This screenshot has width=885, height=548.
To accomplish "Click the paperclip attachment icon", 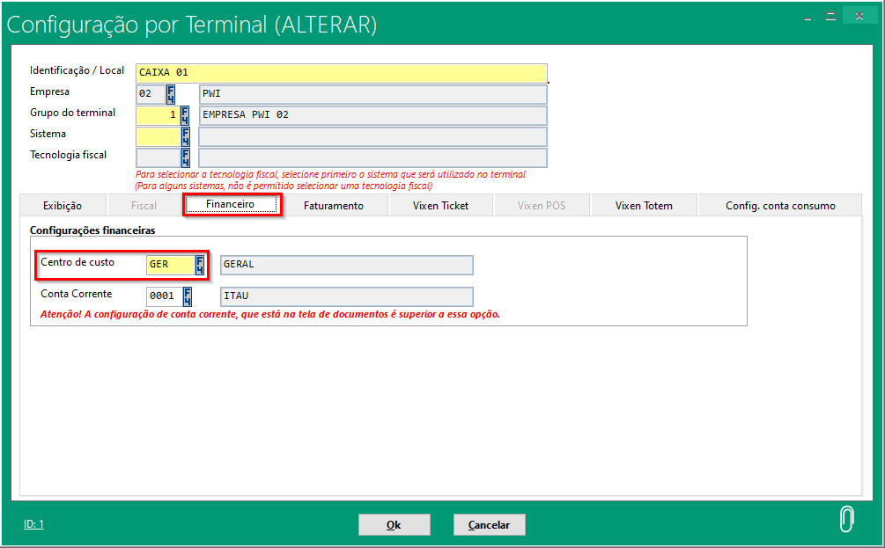I will [x=846, y=520].
